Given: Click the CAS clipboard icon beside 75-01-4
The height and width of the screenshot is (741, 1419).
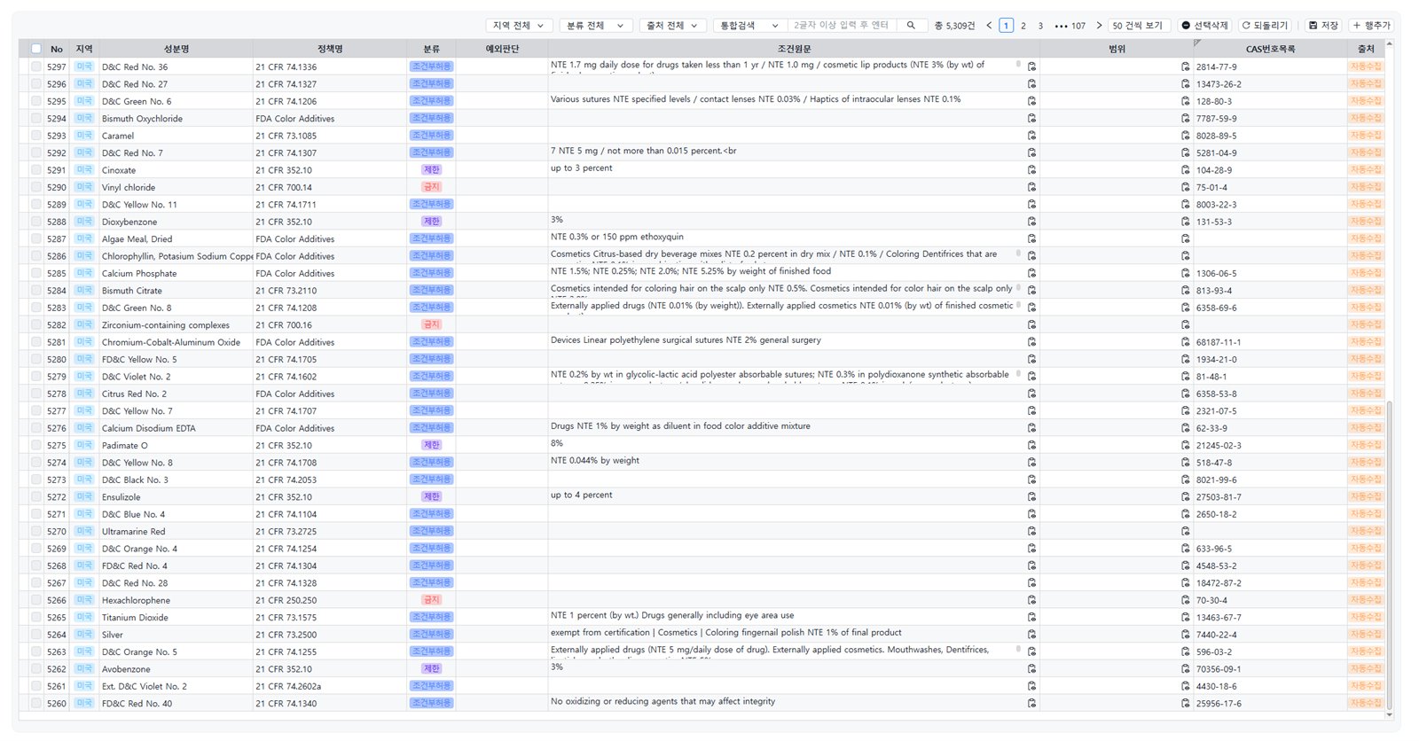Looking at the screenshot, I should pos(1186,187).
